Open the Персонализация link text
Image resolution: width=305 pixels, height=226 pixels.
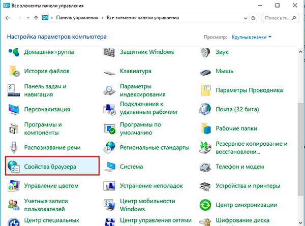coord(47,109)
